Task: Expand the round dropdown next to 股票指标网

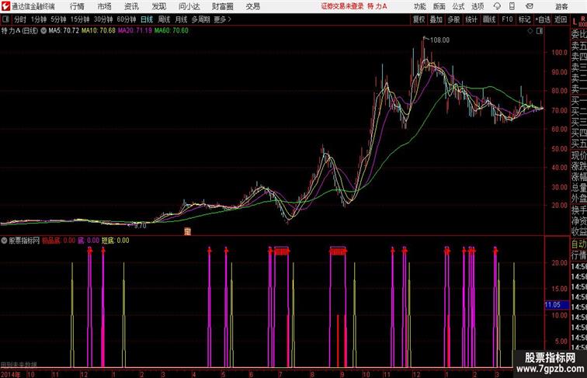Action: (x=4, y=241)
